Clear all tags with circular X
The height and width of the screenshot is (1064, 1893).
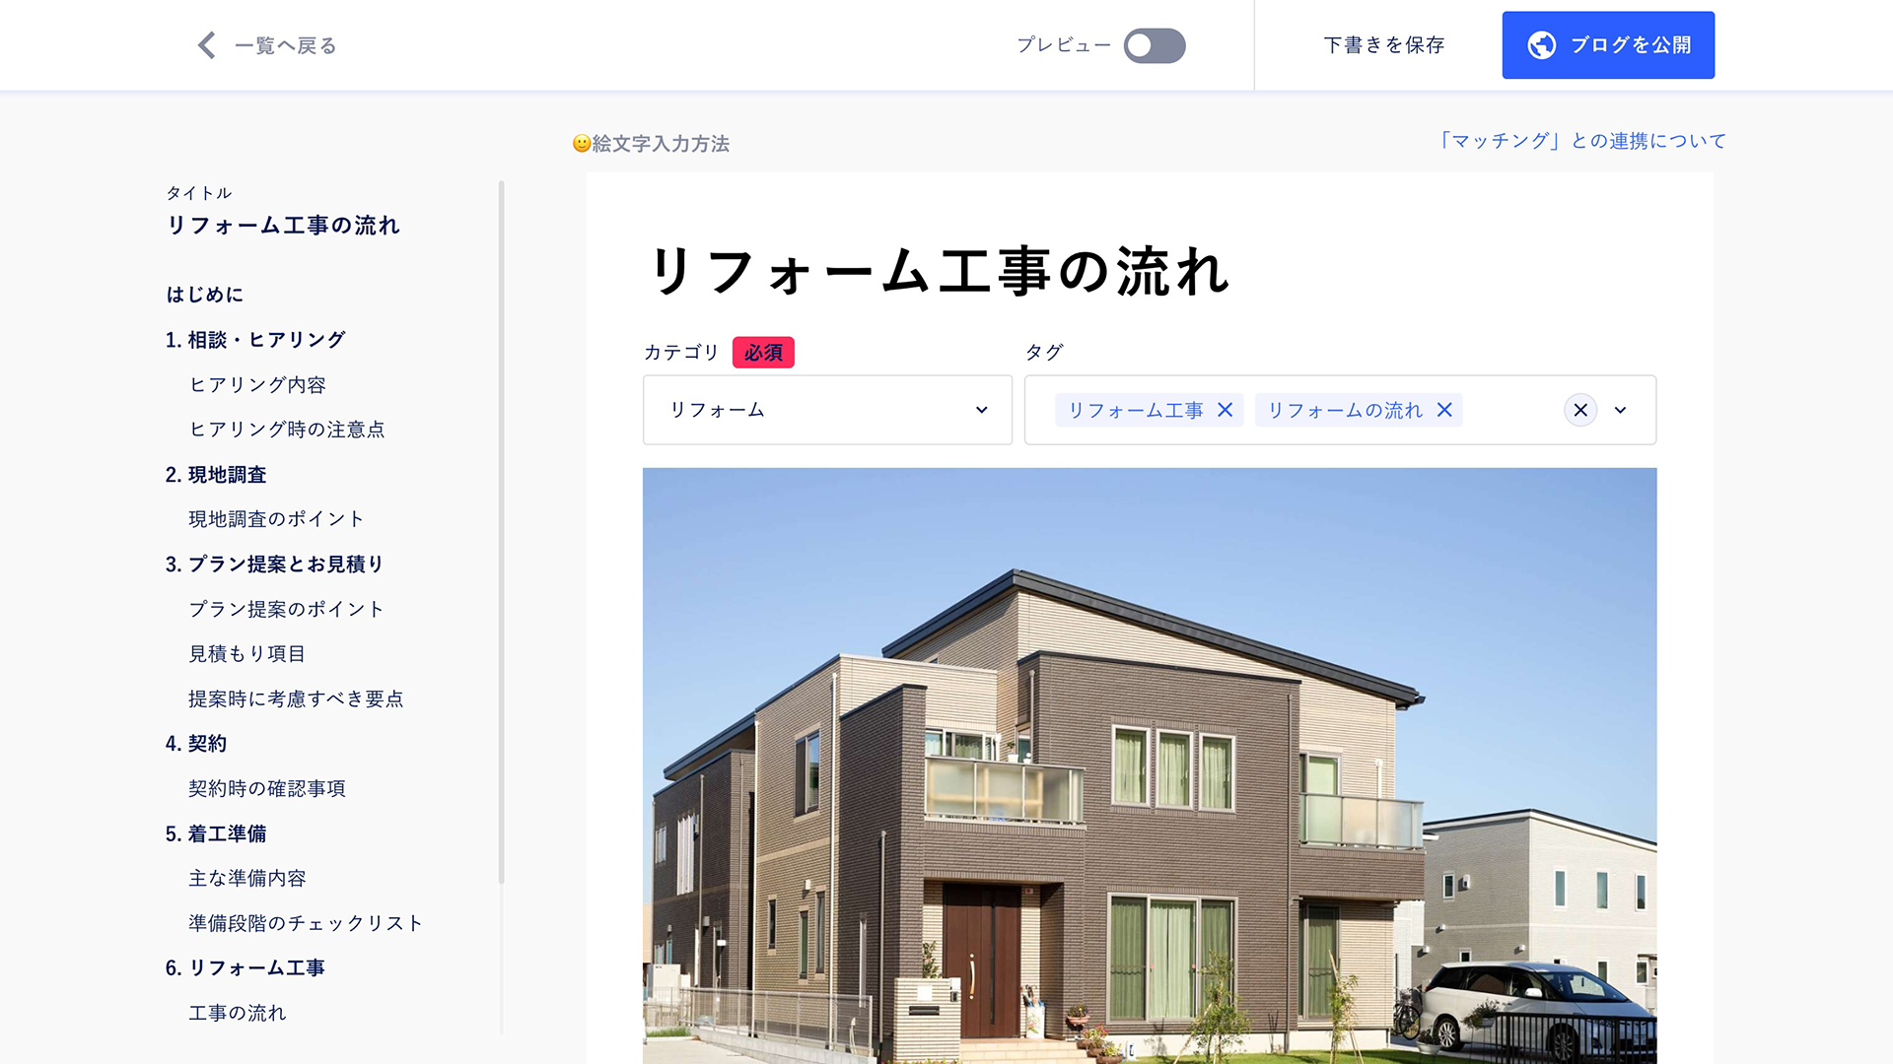[1580, 410]
